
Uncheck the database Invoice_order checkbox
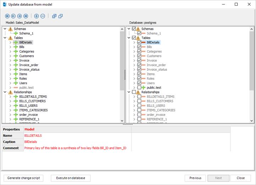139,65
